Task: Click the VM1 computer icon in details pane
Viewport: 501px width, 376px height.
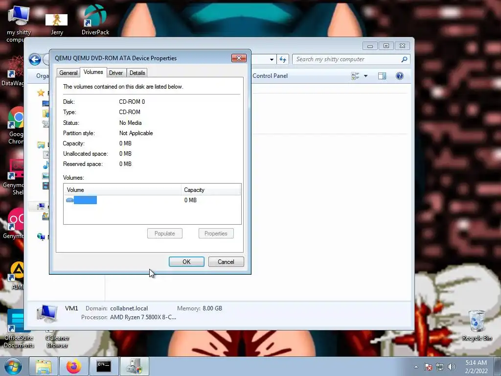Action: 47,313
